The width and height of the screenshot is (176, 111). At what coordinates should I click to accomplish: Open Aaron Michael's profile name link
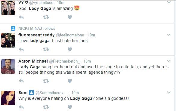click(33, 61)
